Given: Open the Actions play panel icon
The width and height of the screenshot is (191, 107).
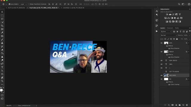Looking at the screenshot, I should (157, 31).
